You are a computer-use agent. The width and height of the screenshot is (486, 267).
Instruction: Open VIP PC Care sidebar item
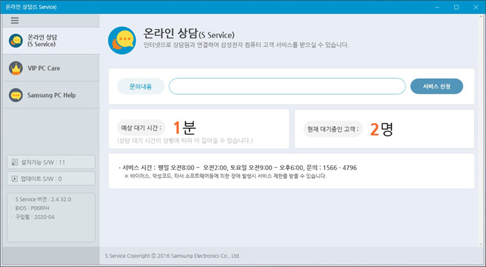pos(51,68)
